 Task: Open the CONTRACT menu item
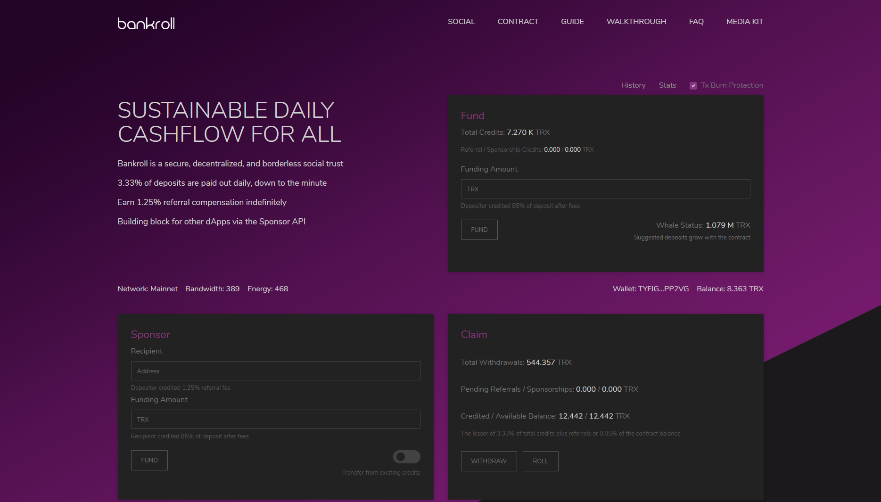[x=518, y=21]
